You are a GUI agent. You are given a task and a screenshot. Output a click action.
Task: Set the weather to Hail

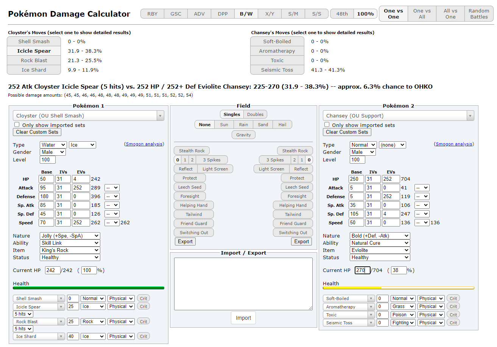pyautogui.click(x=282, y=125)
